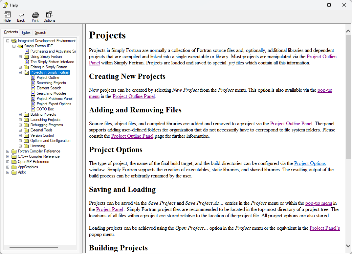The width and height of the screenshot is (352, 254).
Task: Click the Hide toolbar icon
Action: pyautogui.click(x=7, y=15)
